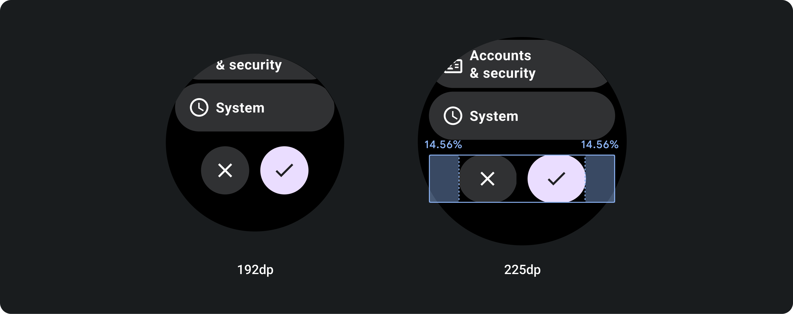This screenshot has width=793, height=314.
Task: Click the right 14.56% margin label
Action: point(599,144)
